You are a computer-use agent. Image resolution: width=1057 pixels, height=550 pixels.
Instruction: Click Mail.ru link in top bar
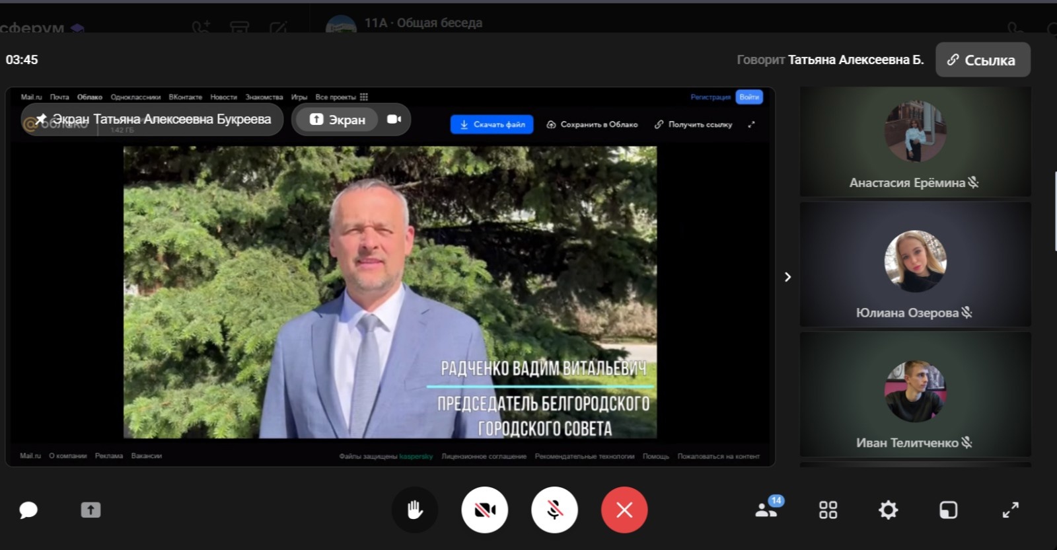click(x=31, y=97)
